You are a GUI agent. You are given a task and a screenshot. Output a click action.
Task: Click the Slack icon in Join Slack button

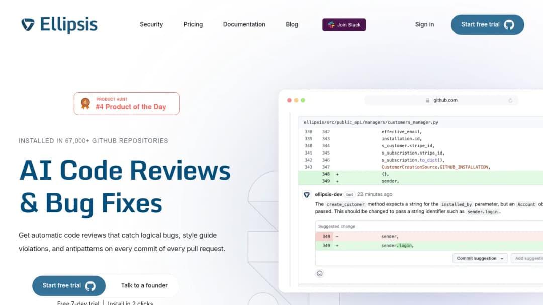[x=331, y=25]
